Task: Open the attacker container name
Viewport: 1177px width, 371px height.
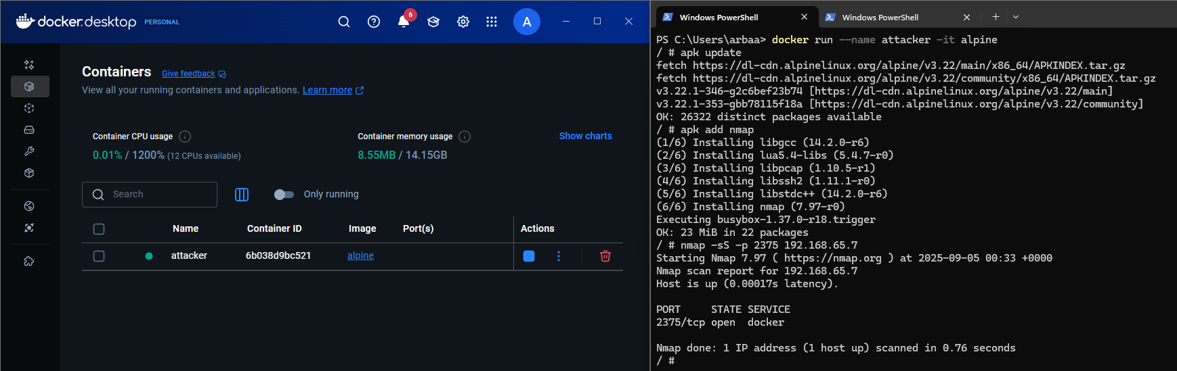Action: (x=189, y=255)
